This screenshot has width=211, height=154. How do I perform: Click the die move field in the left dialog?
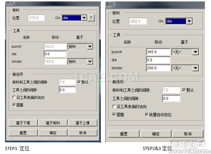(55, 54)
